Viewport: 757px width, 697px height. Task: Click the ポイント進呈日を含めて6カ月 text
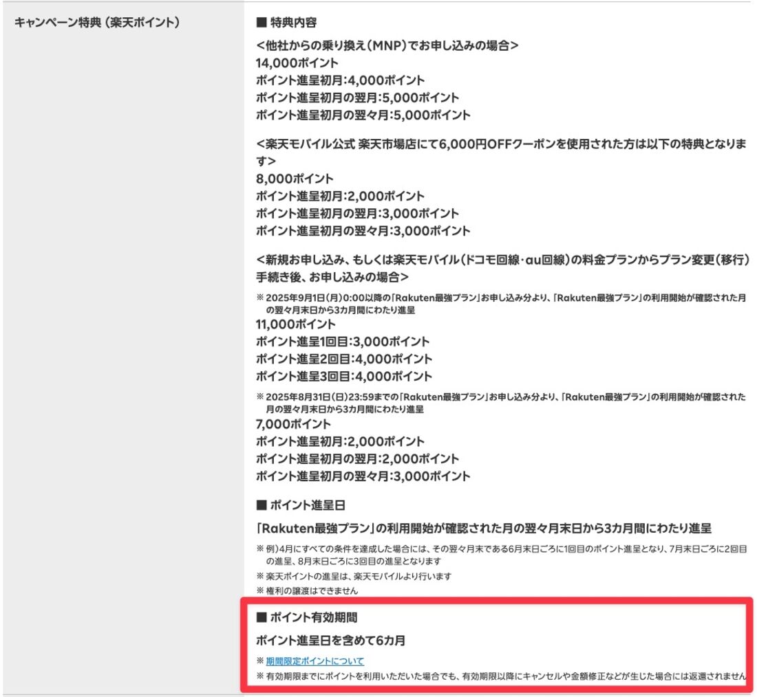point(330,641)
